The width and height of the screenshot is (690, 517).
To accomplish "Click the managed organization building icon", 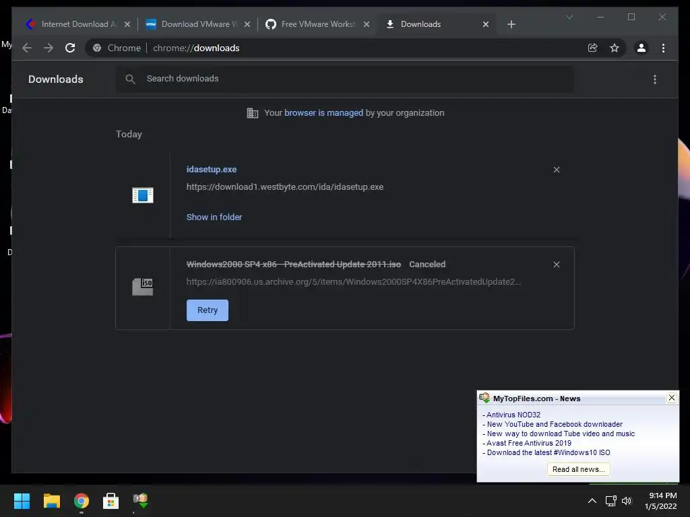I will [253, 113].
